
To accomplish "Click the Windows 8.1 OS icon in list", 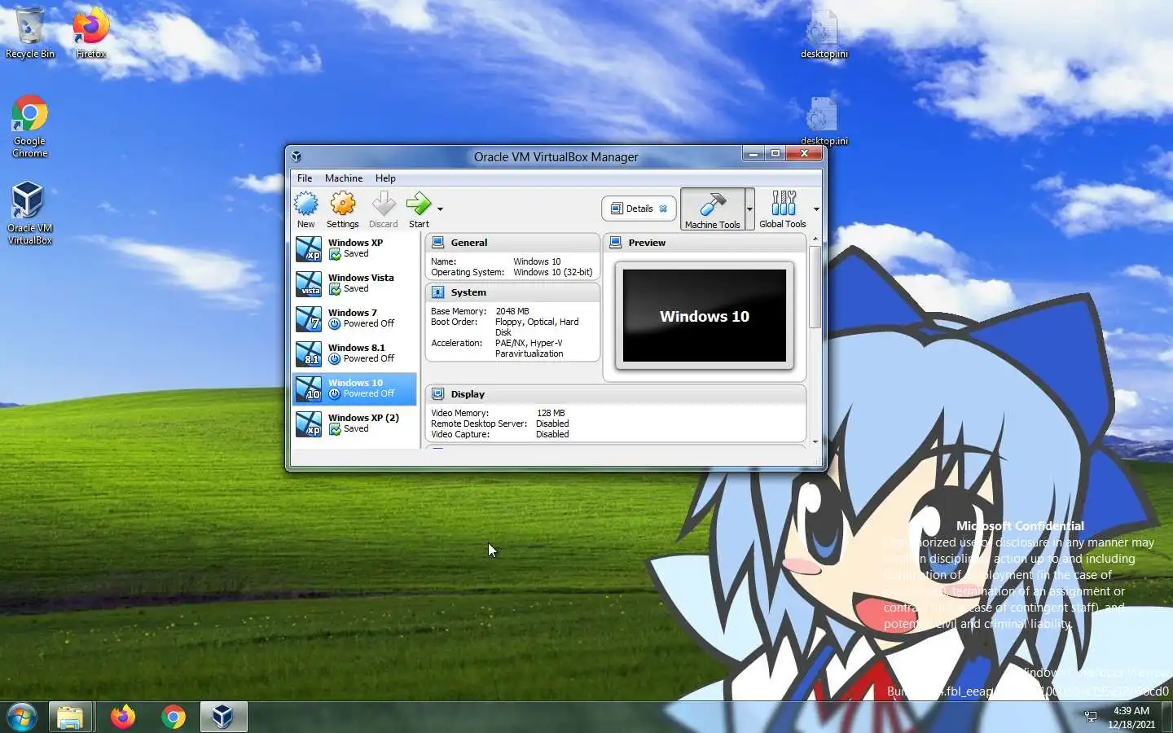I will [x=309, y=353].
